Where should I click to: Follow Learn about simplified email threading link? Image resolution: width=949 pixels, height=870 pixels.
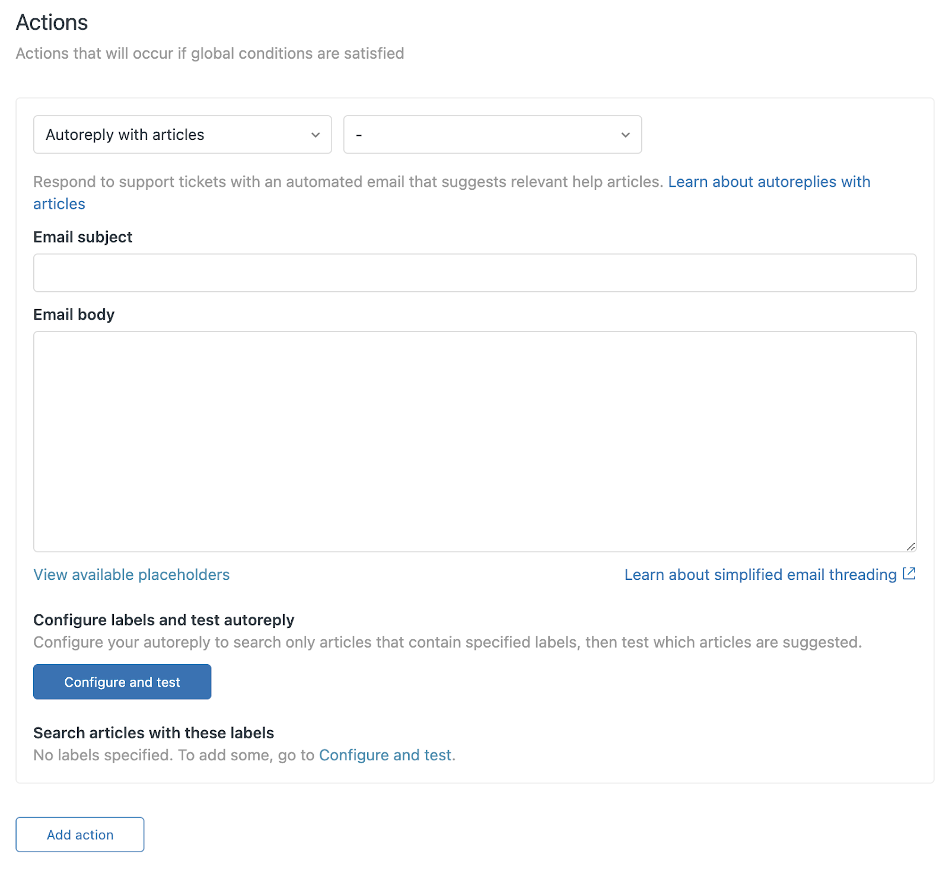(x=760, y=575)
